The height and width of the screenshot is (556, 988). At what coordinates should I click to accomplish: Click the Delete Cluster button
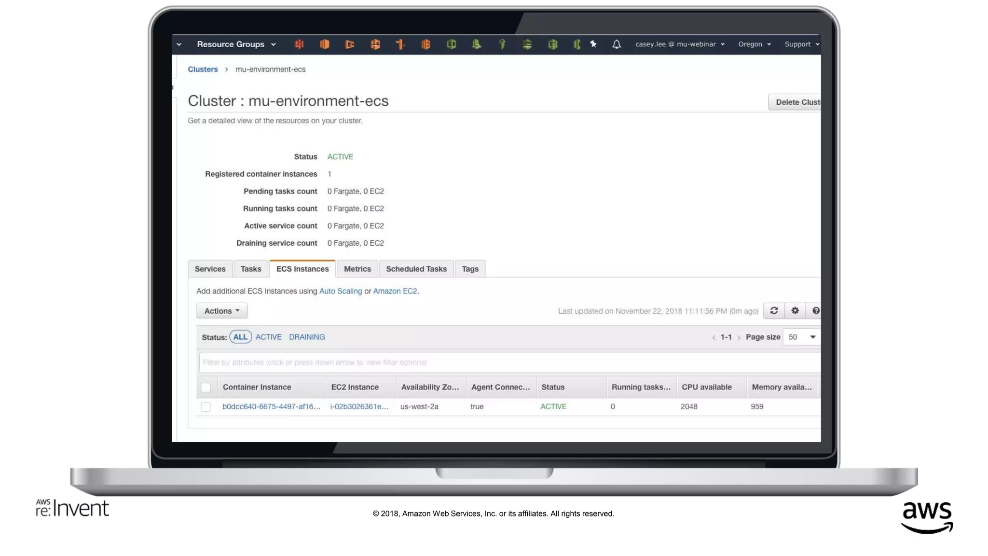point(795,102)
